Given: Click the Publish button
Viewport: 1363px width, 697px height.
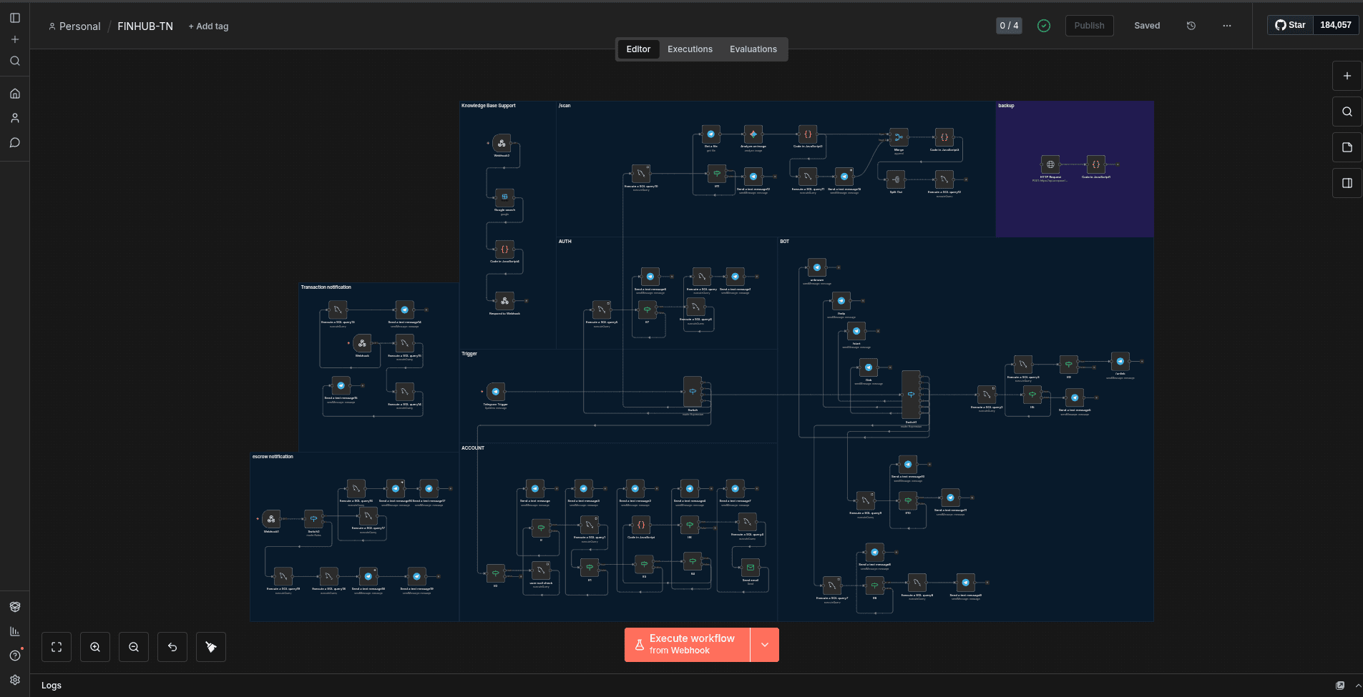Looking at the screenshot, I should pyautogui.click(x=1088, y=25).
